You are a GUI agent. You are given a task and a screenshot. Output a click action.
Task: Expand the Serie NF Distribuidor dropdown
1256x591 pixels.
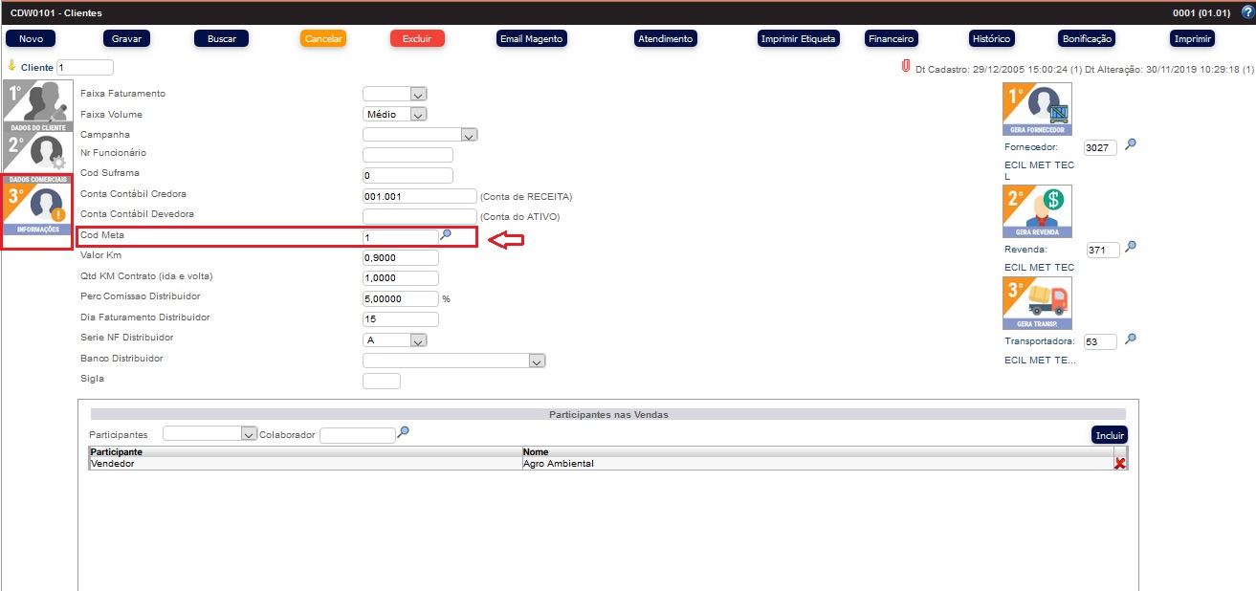(x=418, y=339)
